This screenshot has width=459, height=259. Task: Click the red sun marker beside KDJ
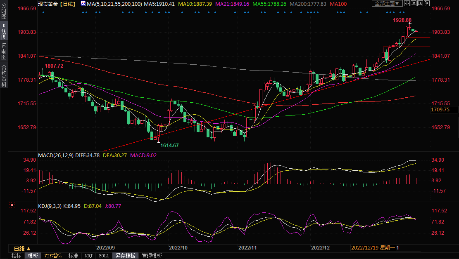[x=12, y=205]
